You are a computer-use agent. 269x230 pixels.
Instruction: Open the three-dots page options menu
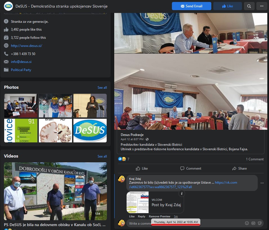click(262, 6)
